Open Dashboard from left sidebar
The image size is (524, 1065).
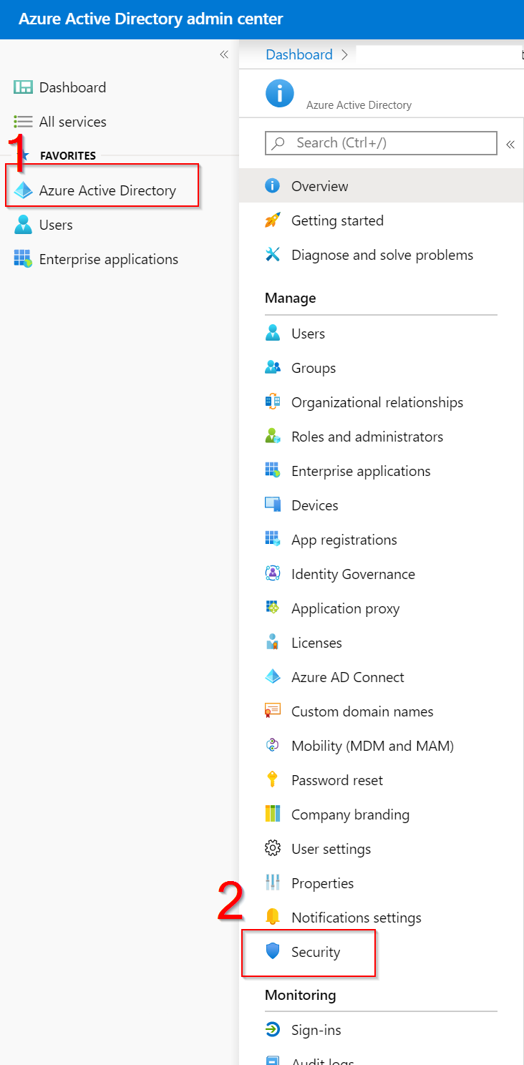(72, 87)
